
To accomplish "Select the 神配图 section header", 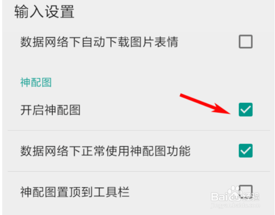I will tap(36, 82).
